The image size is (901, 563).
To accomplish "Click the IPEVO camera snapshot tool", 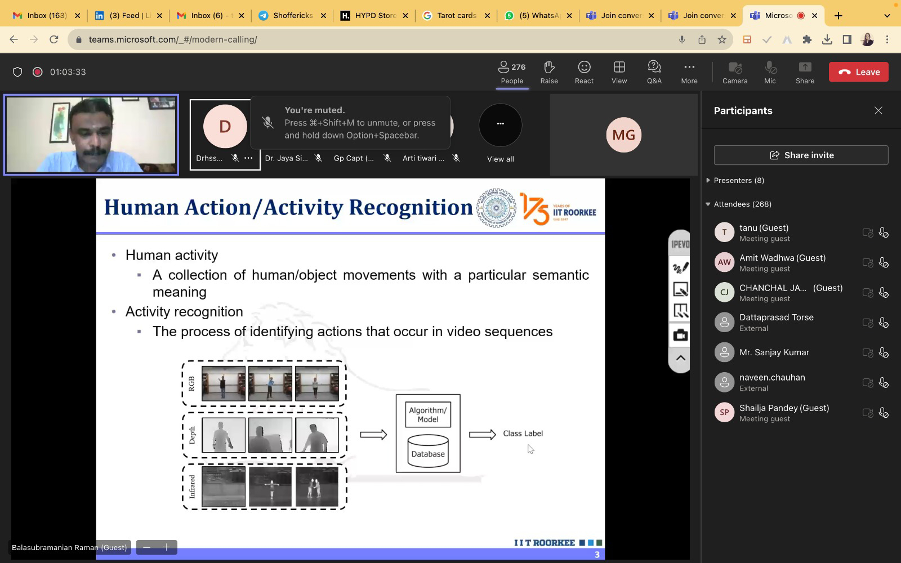I will [x=680, y=336].
